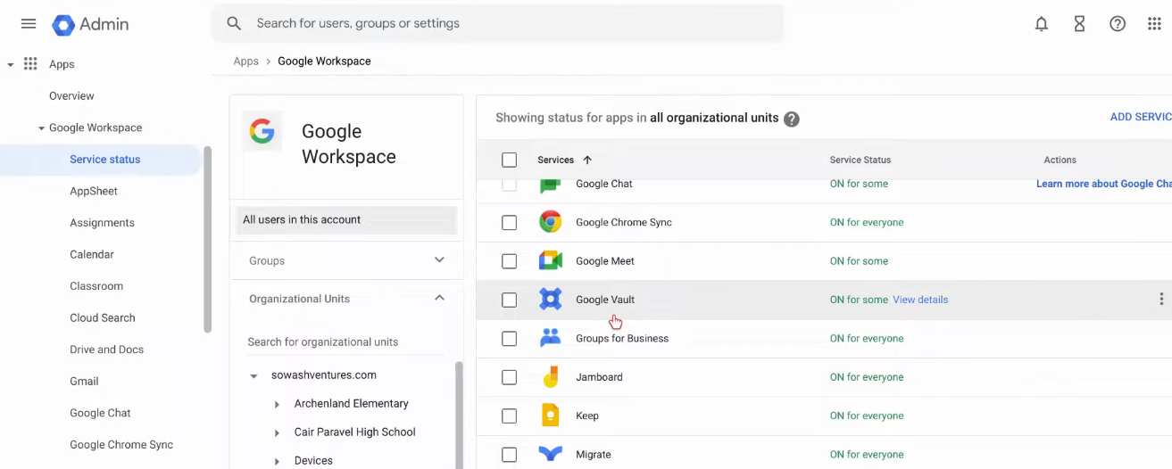The image size is (1172, 469).
Task: Select all services with header checkbox
Action: click(509, 160)
